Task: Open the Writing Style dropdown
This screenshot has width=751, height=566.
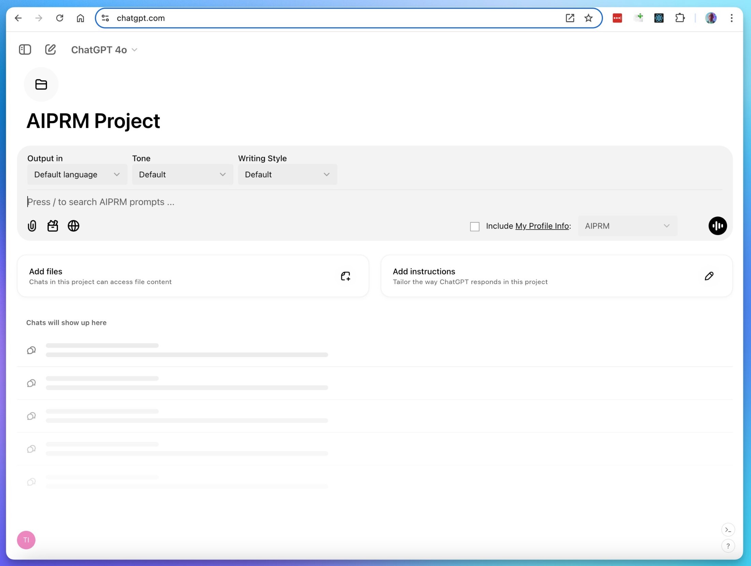Action: [287, 175]
